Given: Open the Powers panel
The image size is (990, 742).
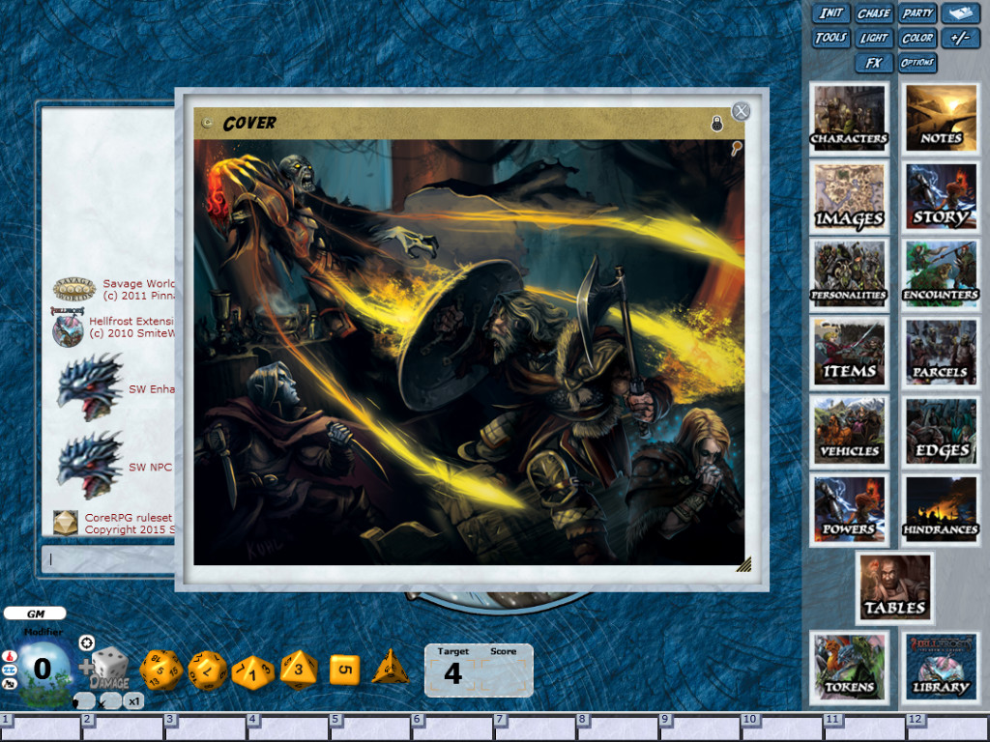Looking at the screenshot, I should [849, 509].
